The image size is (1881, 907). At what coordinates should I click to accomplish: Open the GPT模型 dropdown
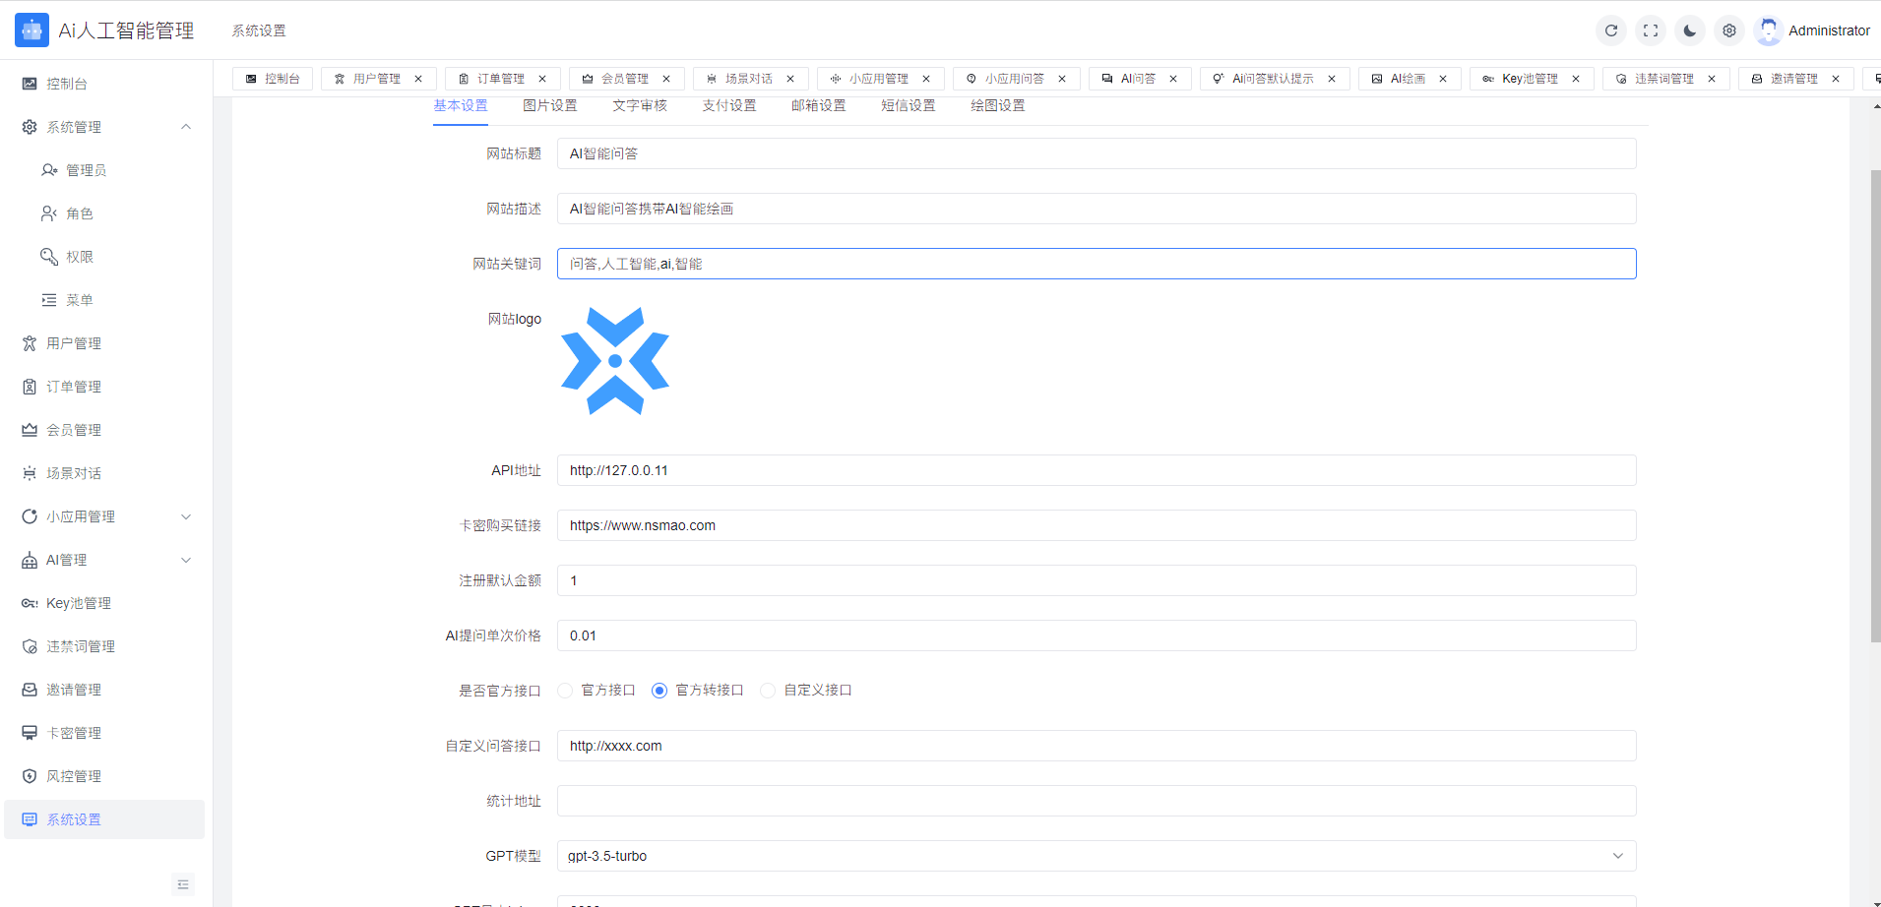pos(1097,856)
